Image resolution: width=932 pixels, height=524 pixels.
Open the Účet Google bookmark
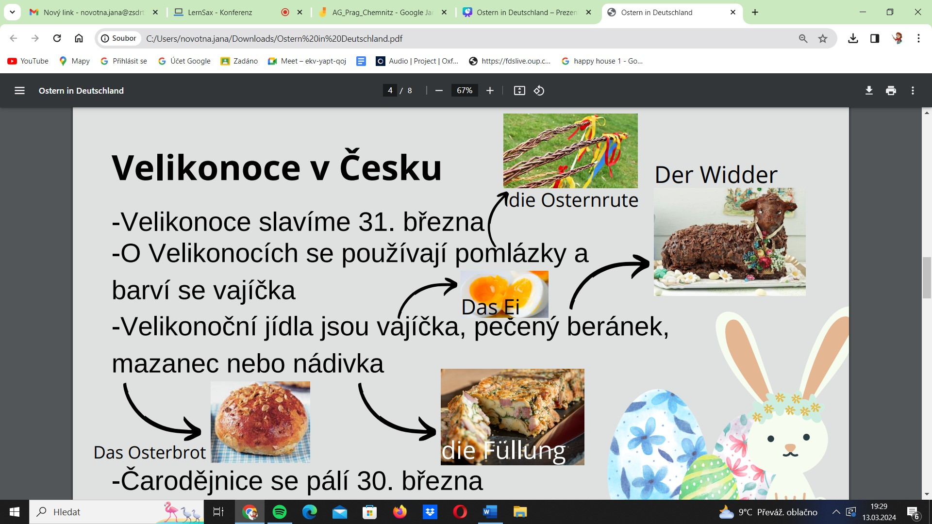184,61
